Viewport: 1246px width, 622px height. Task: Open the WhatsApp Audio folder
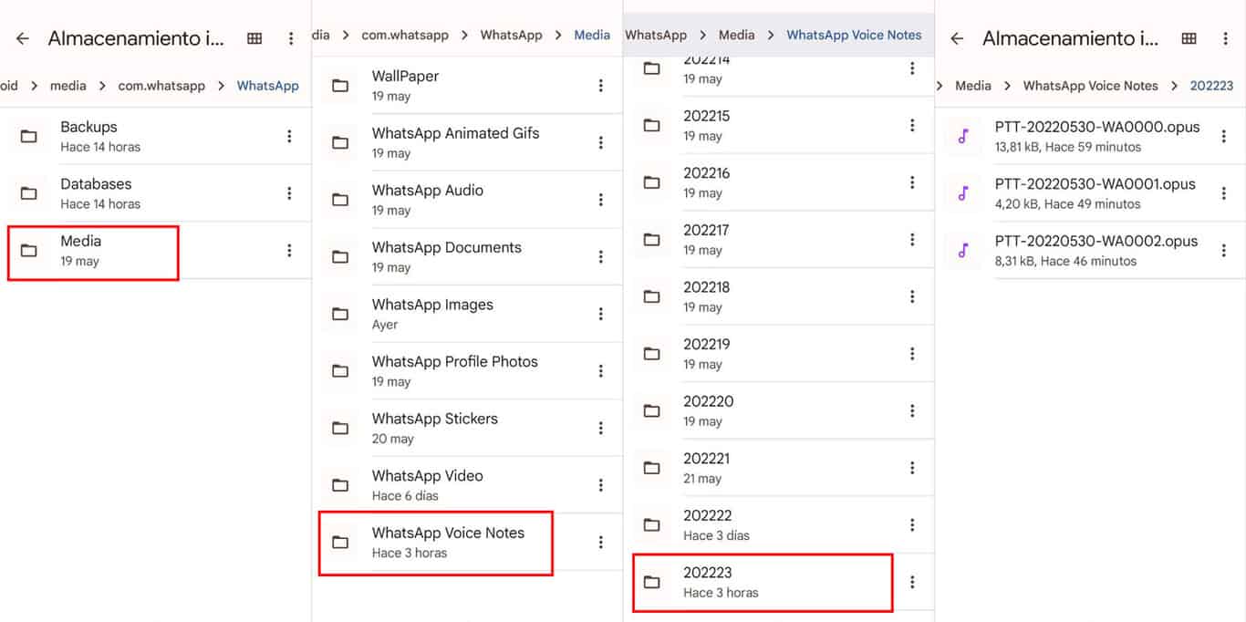(427, 199)
